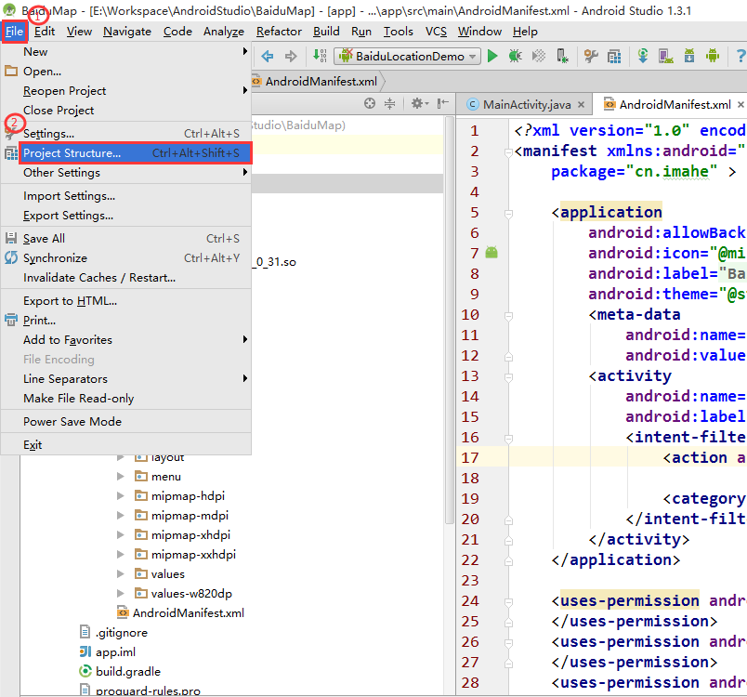Click the Collapse All icon in the project panel
Image resolution: width=747 pixels, height=697 pixels.
point(389,103)
